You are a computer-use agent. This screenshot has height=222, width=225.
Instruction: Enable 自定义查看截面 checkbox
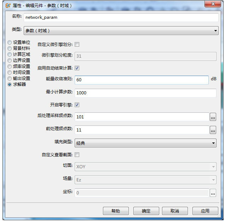pos(77,155)
